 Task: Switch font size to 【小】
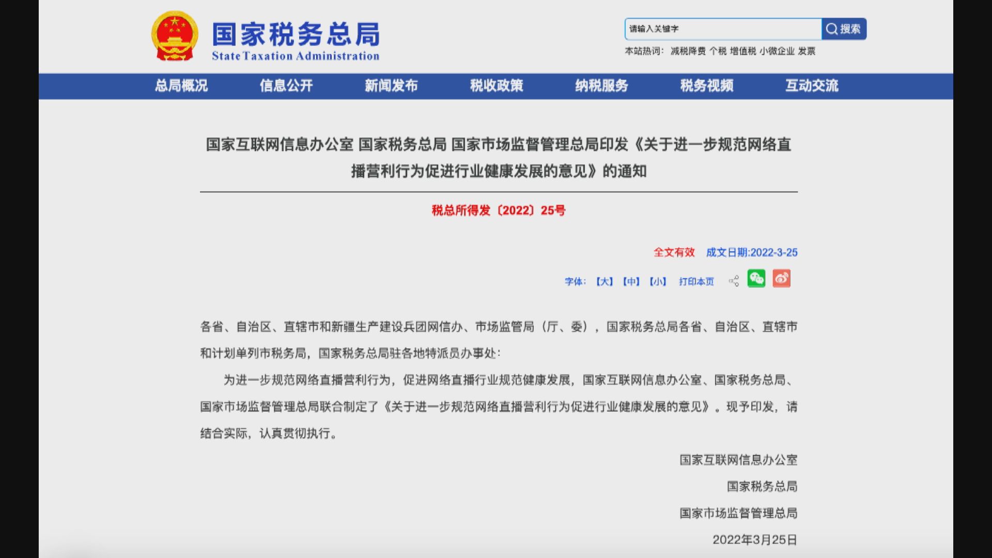[658, 281]
